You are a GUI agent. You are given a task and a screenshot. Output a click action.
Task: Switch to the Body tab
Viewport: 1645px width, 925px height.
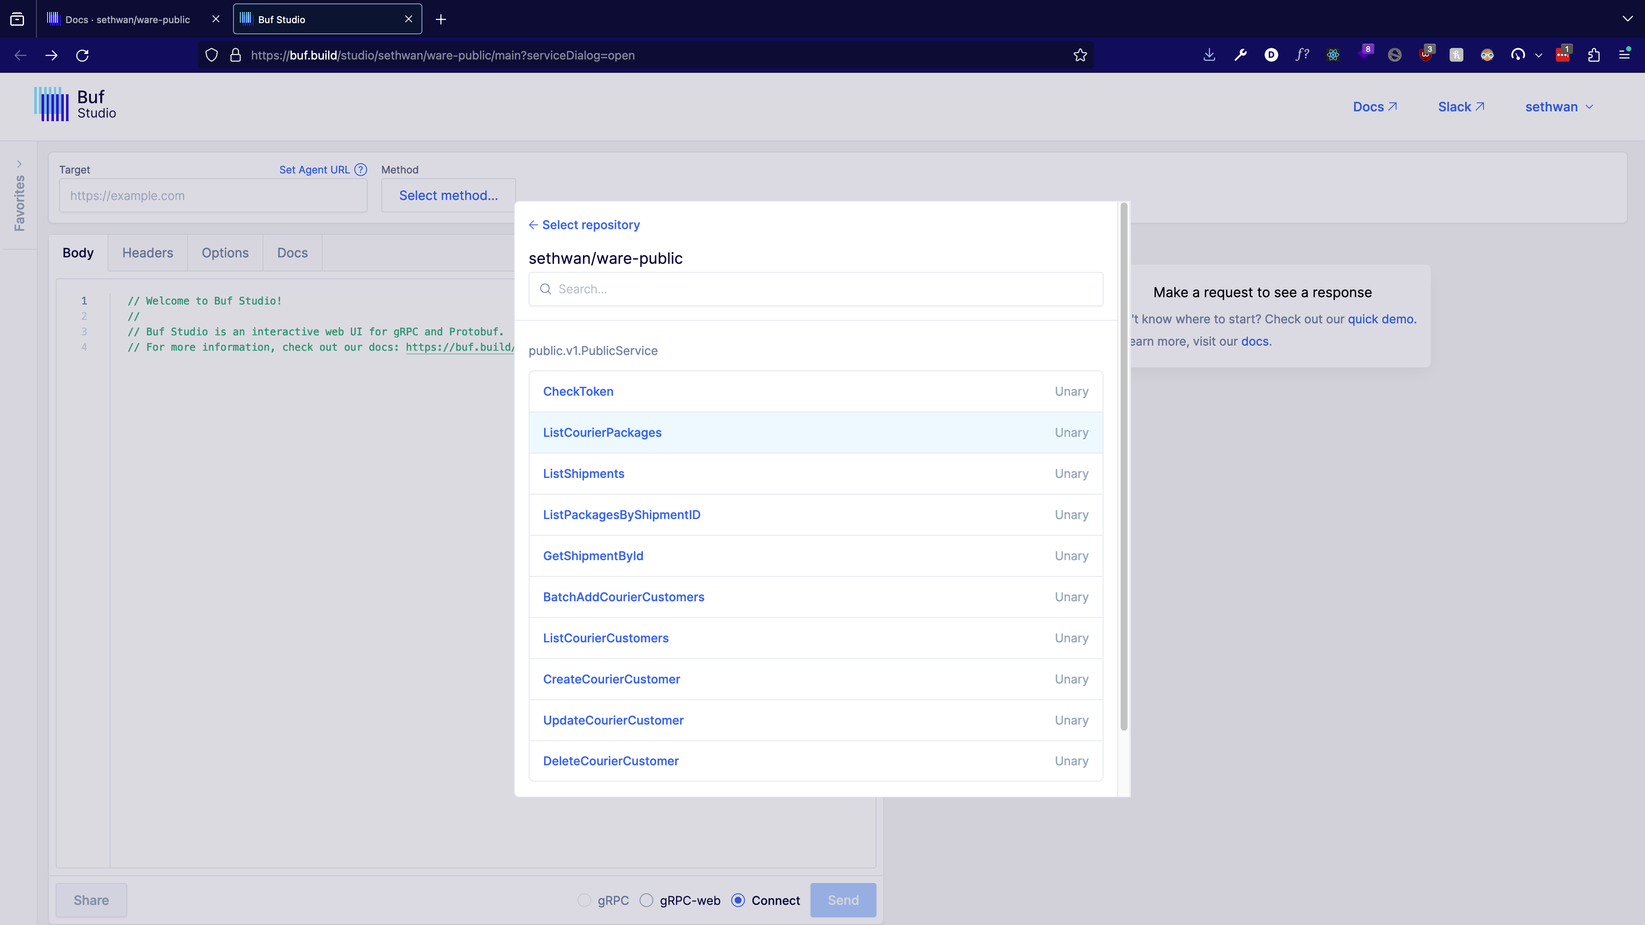click(78, 253)
